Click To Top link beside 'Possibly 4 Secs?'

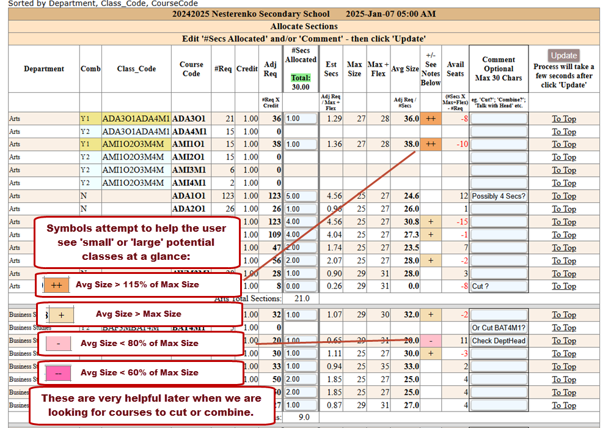tap(563, 196)
